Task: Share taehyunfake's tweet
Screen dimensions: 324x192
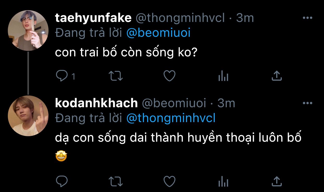Action: click(x=277, y=76)
